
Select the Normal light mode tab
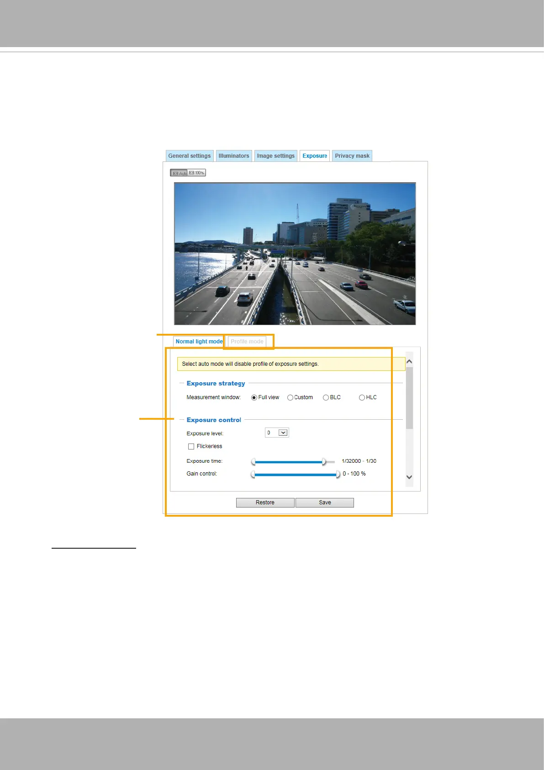tap(199, 342)
